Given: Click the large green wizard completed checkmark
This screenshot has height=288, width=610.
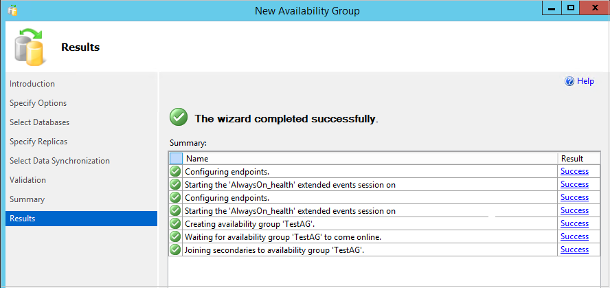Looking at the screenshot, I should click(179, 118).
